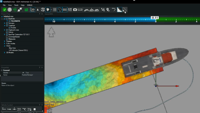200x113 pixels.
Task: Expand the 3D Models tree node
Action: pos(4,52)
